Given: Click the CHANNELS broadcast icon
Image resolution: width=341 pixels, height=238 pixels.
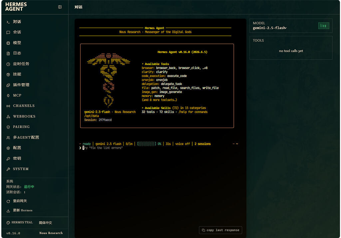Looking at the screenshot, I should click(x=8, y=106).
